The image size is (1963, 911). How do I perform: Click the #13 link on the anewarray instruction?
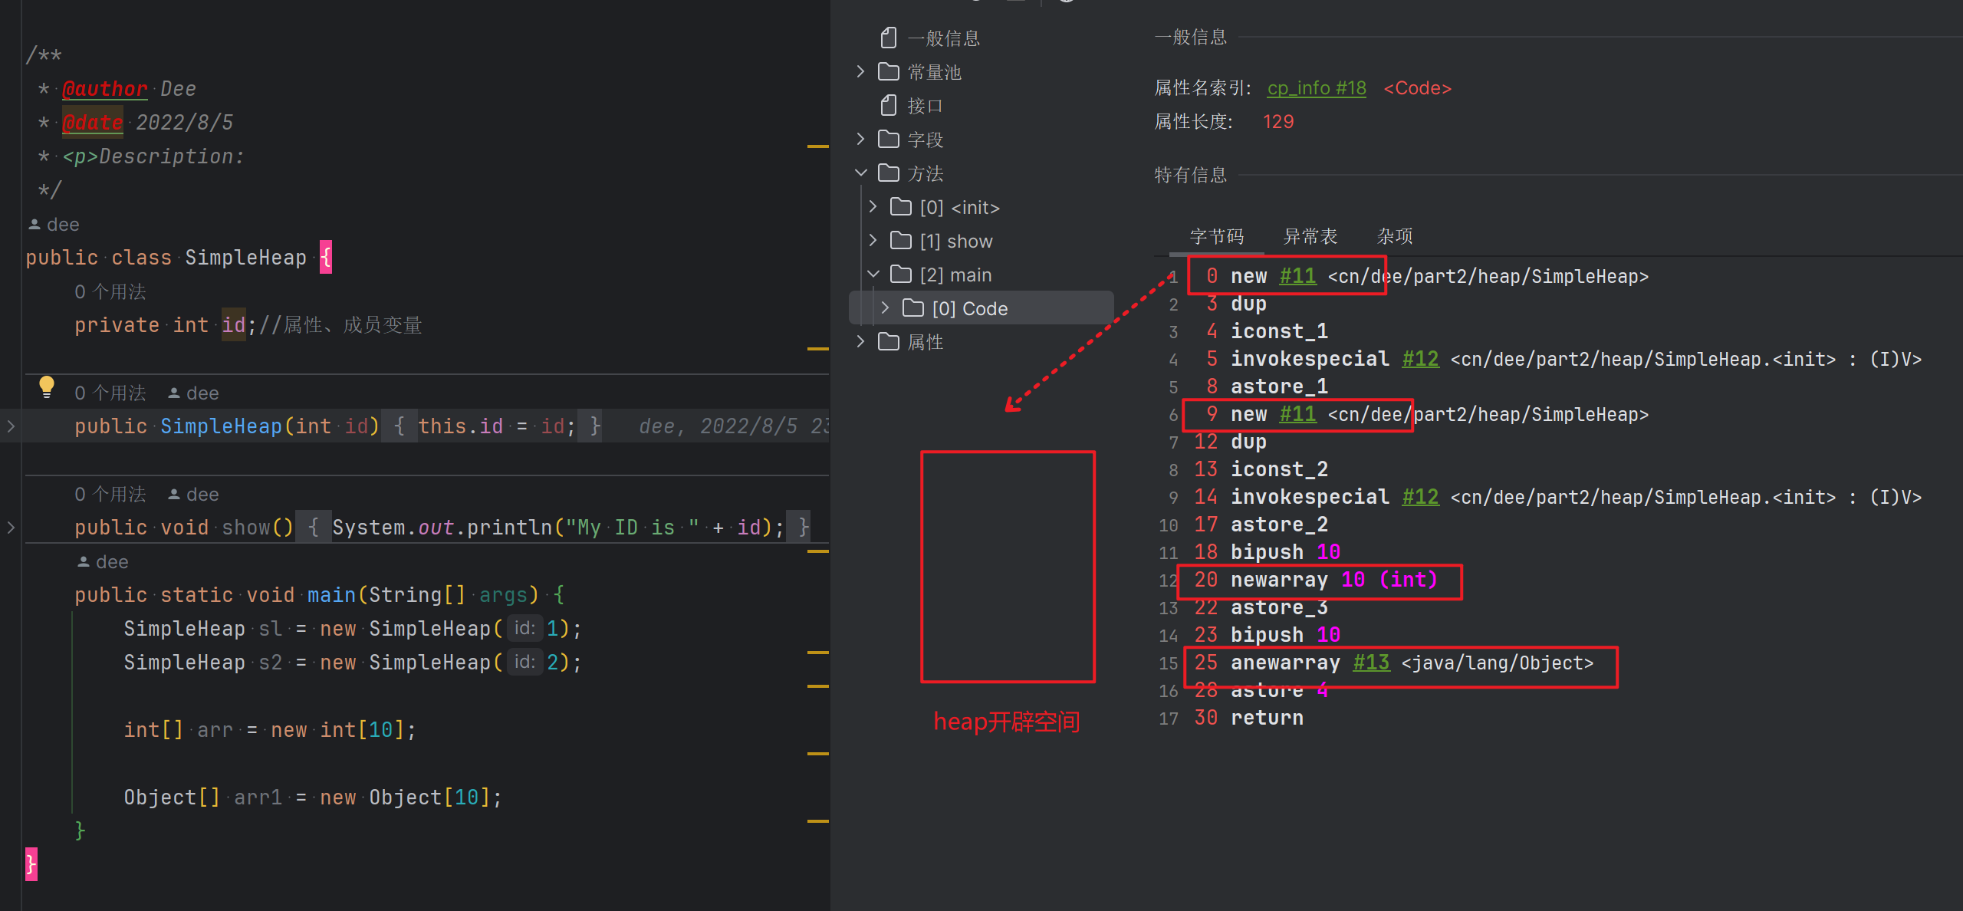1370,663
